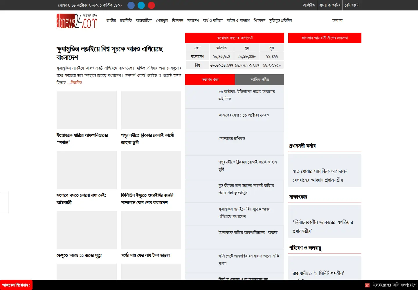Click the abnews24.com logo
The height and width of the screenshot is (290, 418).
(x=77, y=21)
